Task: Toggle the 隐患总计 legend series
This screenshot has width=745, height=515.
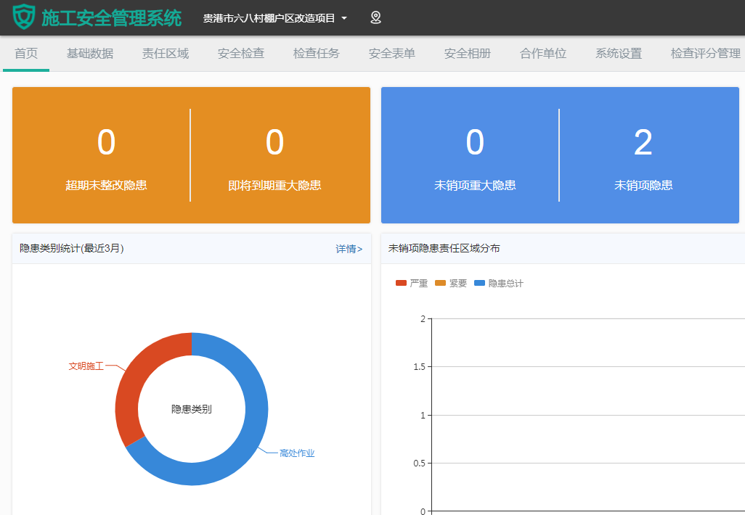Action: click(498, 284)
